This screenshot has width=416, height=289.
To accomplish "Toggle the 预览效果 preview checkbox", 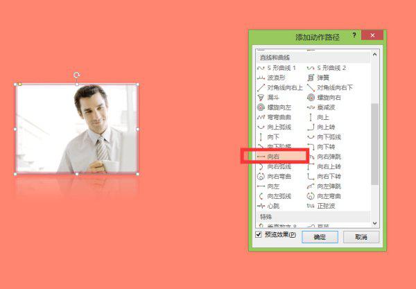I will click(259, 235).
